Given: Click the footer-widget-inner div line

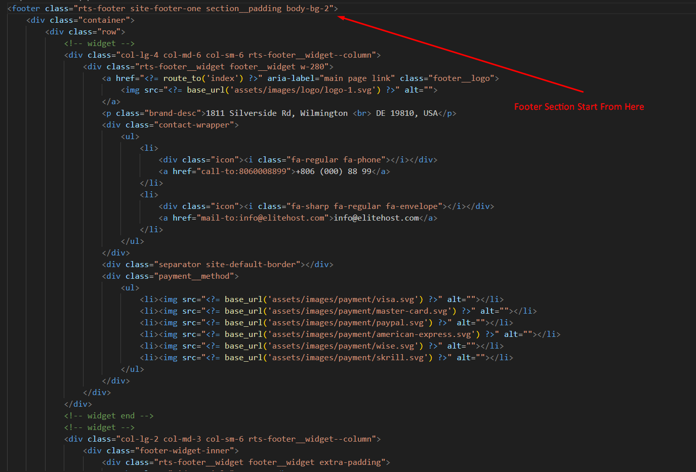Looking at the screenshot, I should point(161,451).
